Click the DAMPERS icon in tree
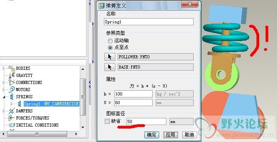This screenshot has height=142, width=277. 12,111
